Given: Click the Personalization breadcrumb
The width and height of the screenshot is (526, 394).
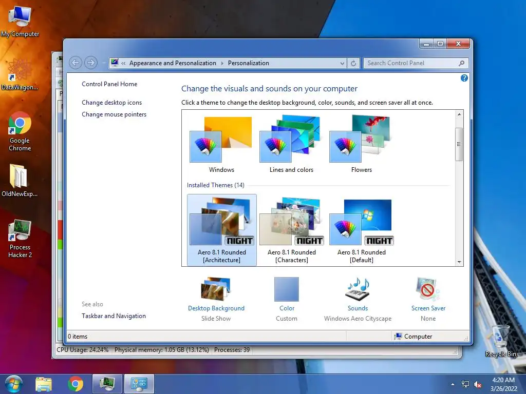Looking at the screenshot, I should coord(249,63).
